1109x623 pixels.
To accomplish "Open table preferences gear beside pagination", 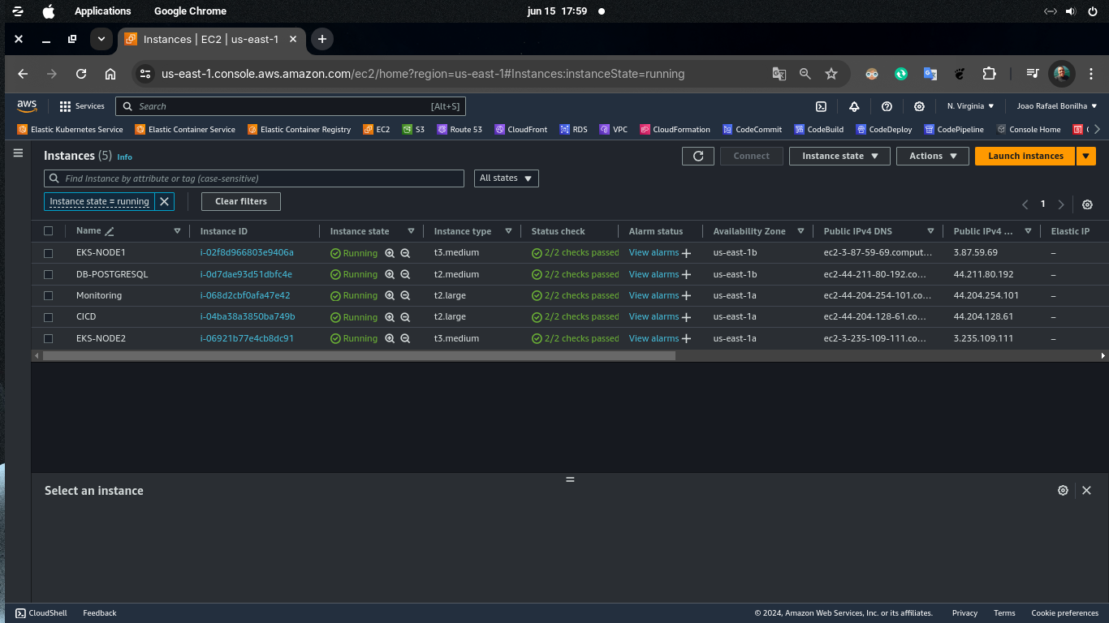I will [1088, 204].
